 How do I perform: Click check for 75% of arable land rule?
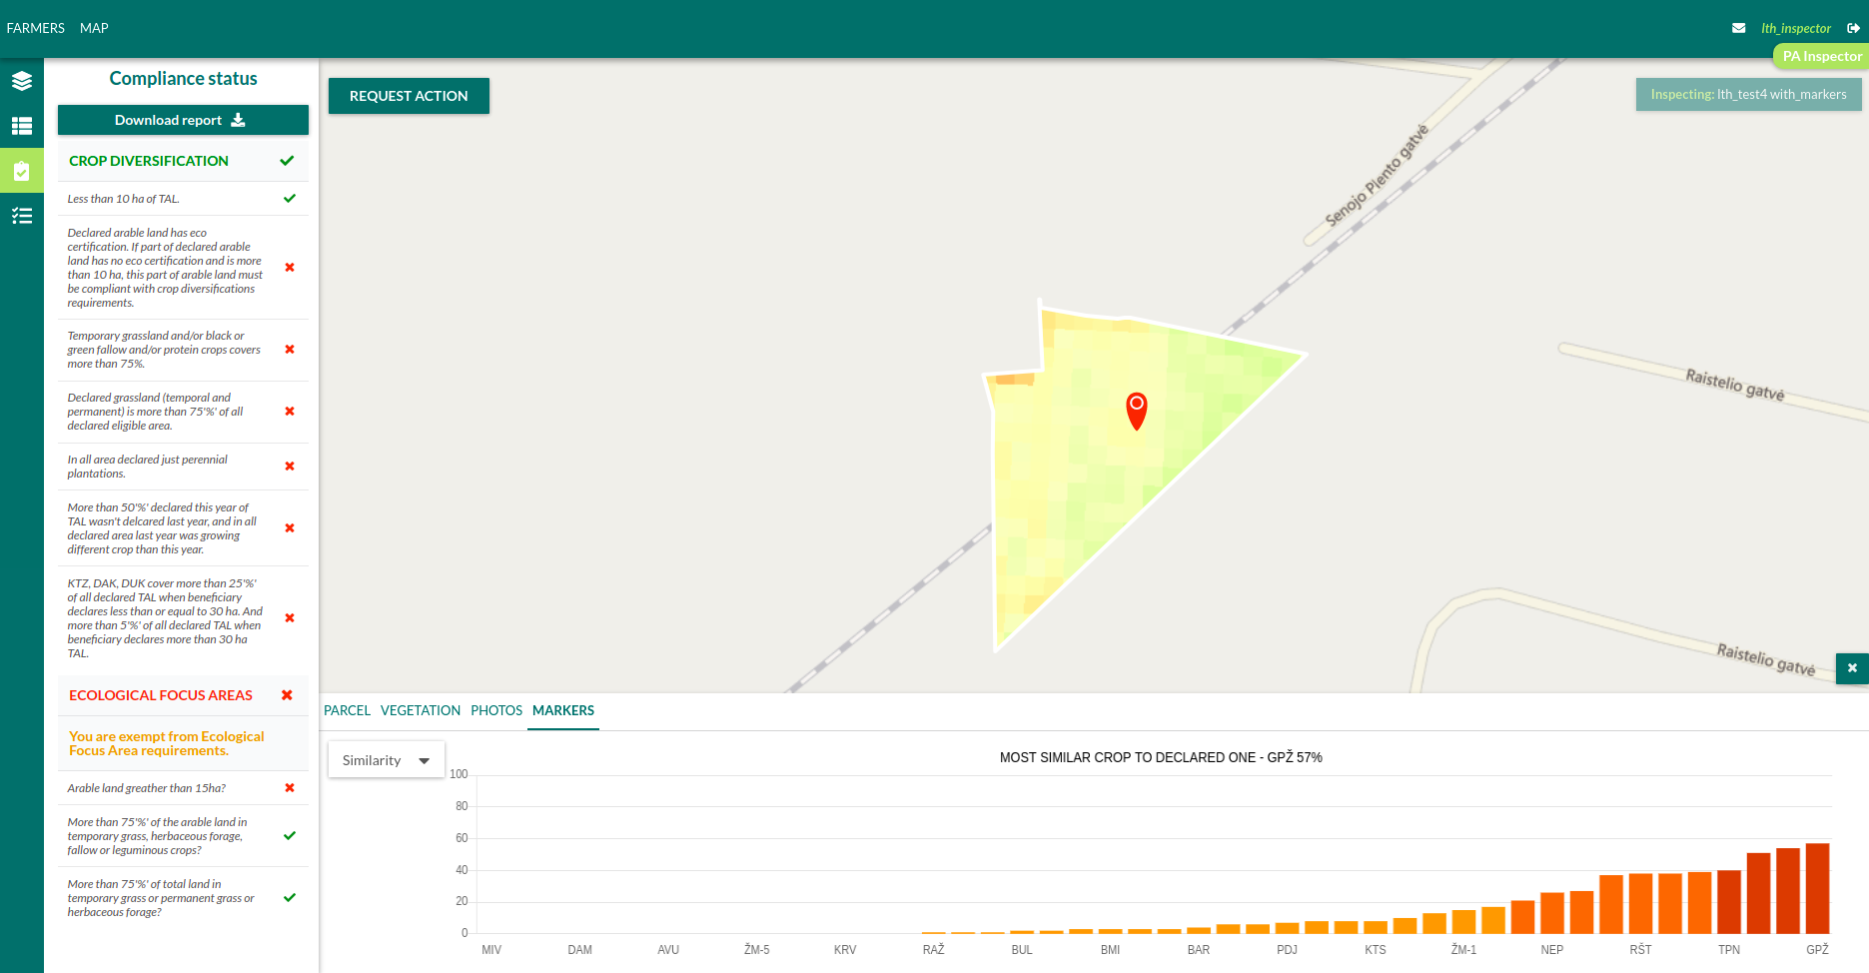point(290,836)
